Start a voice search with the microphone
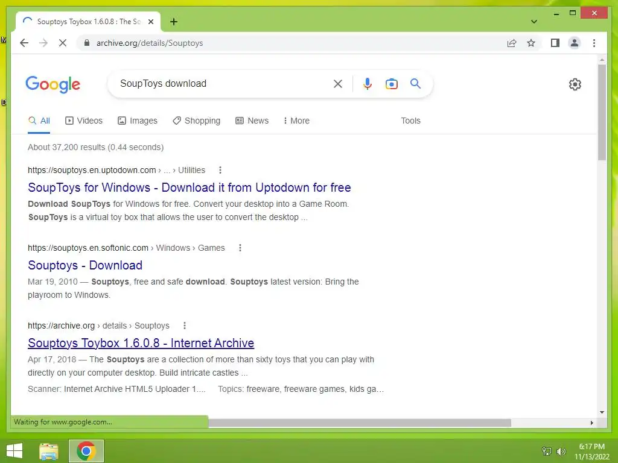 (x=368, y=83)
